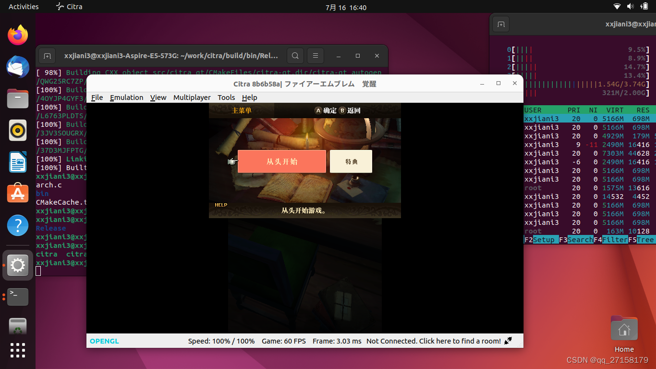Select root process row with 1575M
Image resolution: width=656 pixels, height=369 pixels.
click(x=590, y=188)
